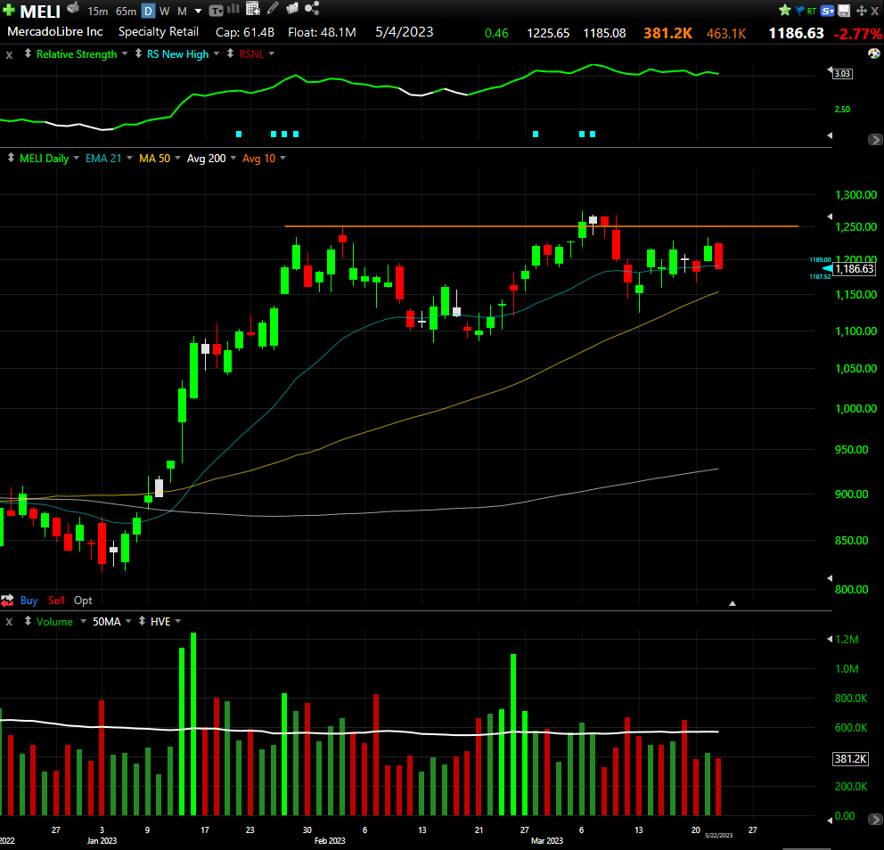Toggle the RT real-time indicator

811,11
